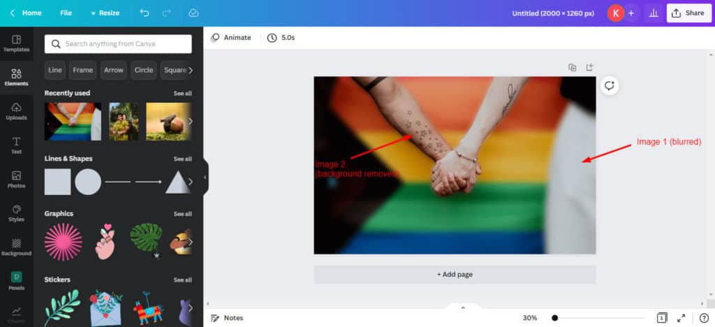Show more shape chips with the arrow
Viewport: 715px width, 327px height.
click(190, 71)
